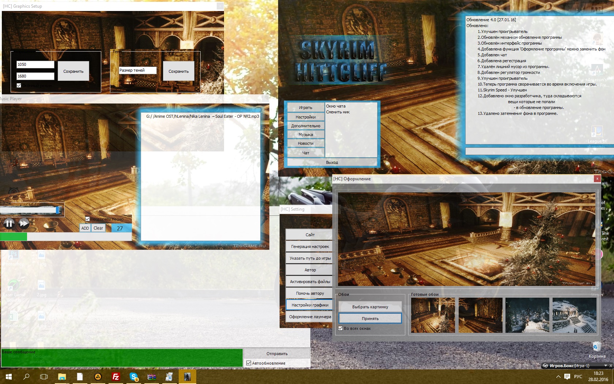Open Игров.Бокс dropdown arrow
Image resolution: width=614 pixels, height=384 pixels.
point(605,366)
